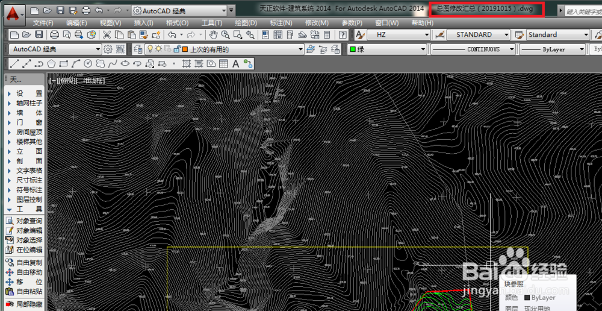602x311 pixels.
Task: Click the 自由复制 command
Action: click(x=25, y=263)
